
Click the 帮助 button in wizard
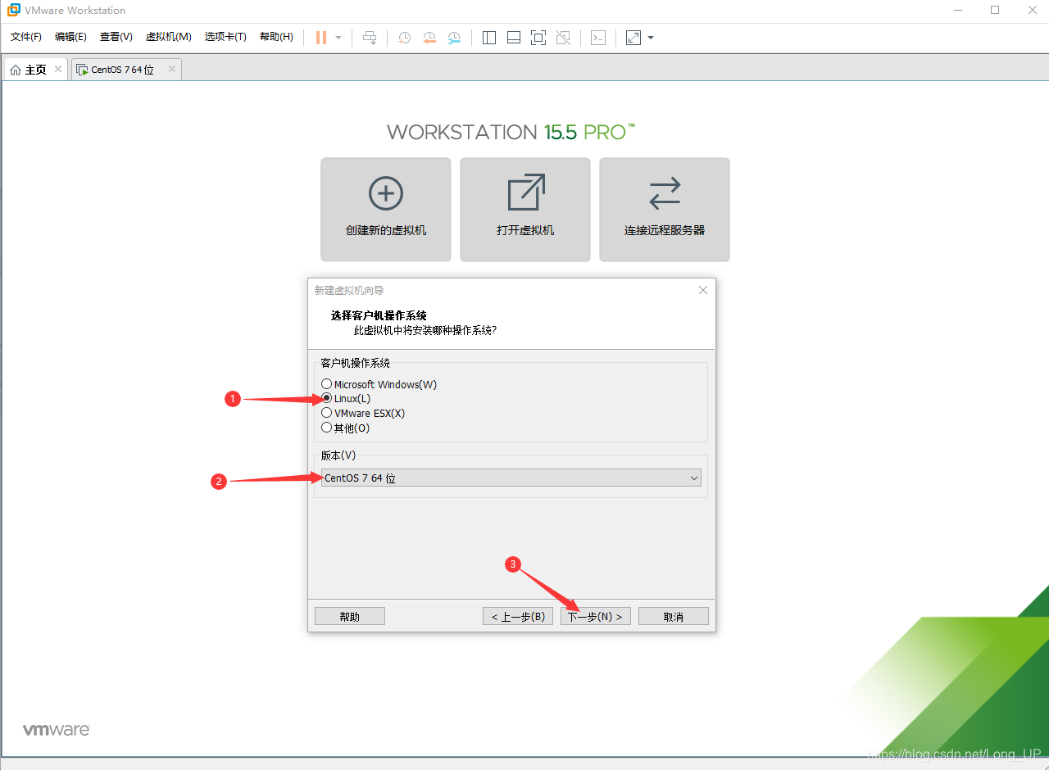click(x=350, y=616)
